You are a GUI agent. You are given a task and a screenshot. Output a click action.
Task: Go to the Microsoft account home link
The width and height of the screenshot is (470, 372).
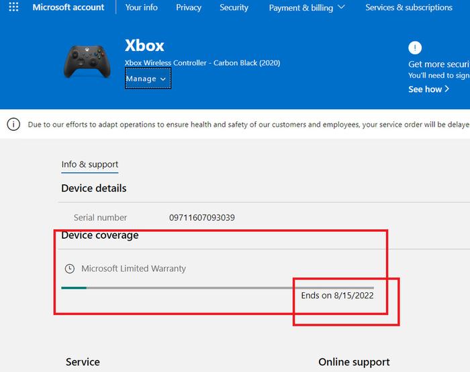[68, 7]
